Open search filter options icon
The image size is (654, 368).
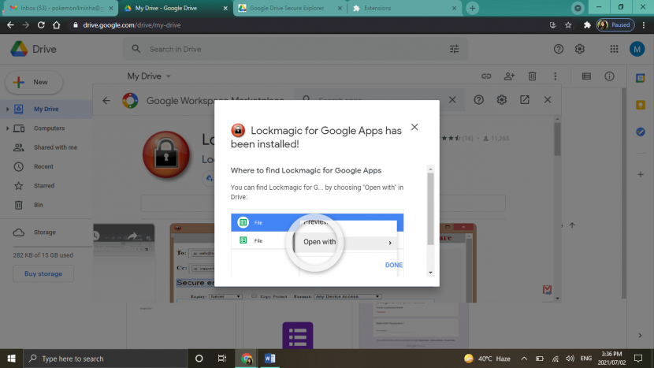tap(454, 49)
